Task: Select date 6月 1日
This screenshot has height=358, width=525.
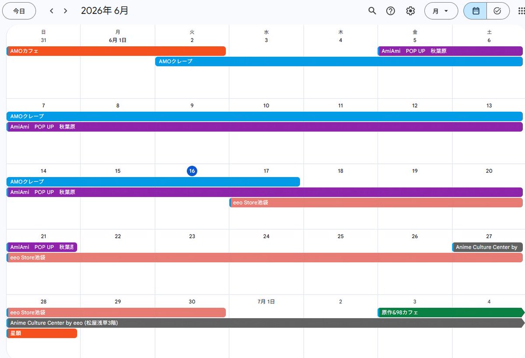Action: pos(118,40)
